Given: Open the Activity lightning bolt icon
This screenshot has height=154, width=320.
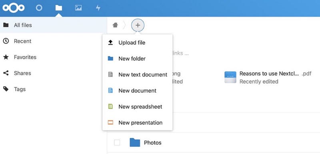Looking at the screenshot, I should click(x=98, y=8).
